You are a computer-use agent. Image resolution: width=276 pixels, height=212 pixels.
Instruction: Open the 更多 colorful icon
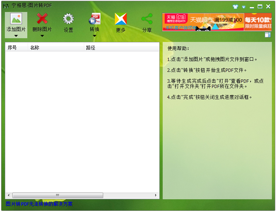click(120, 19)
